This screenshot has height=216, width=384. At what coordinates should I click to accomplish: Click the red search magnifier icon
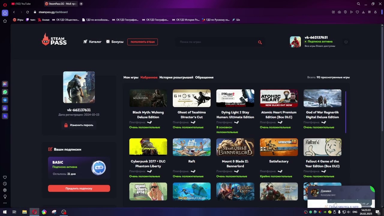(260, 42)
